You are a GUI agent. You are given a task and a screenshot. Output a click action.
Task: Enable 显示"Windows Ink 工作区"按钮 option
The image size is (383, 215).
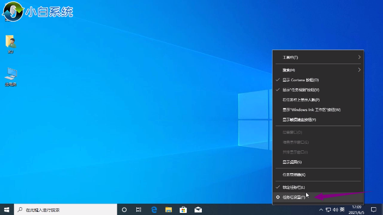click(311, 110)
